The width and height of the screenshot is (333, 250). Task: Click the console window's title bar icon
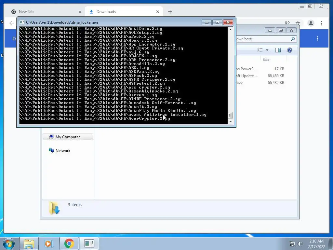(22, 22)
